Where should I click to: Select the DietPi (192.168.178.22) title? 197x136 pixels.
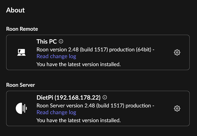tap(69, 98)
